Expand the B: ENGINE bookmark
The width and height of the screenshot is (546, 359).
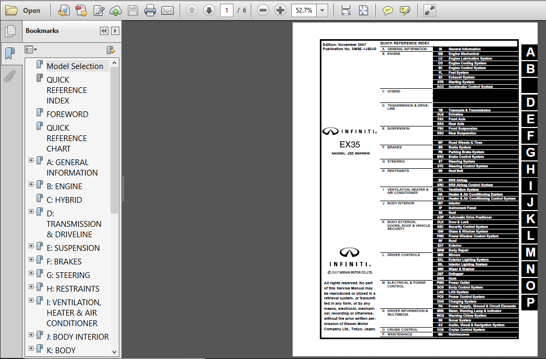point(31,184)
